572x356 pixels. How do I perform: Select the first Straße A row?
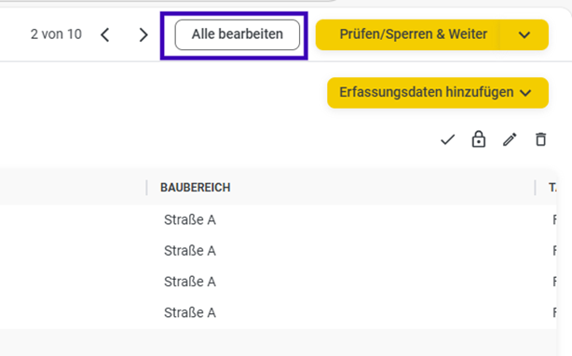click(278, 220)
